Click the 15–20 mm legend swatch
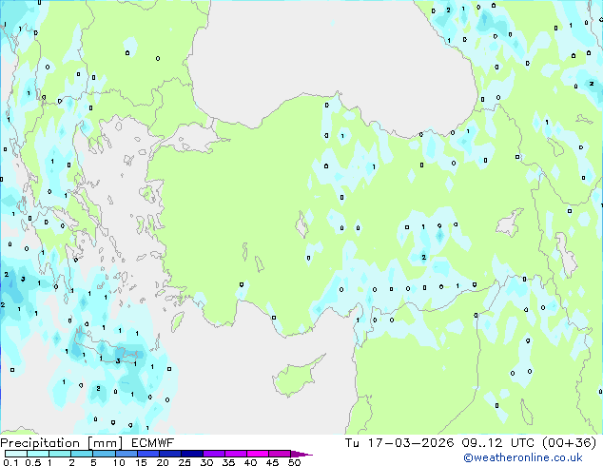The height and width of the screenshot is (466, 603). (147, 454)
